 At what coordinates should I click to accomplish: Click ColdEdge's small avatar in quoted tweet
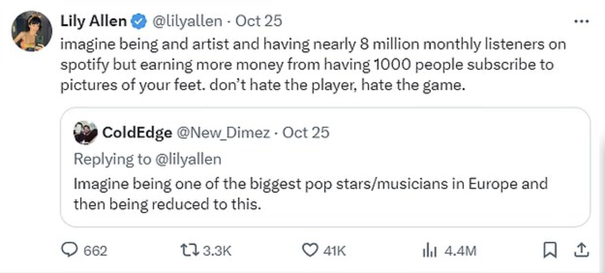coord(86,133)
